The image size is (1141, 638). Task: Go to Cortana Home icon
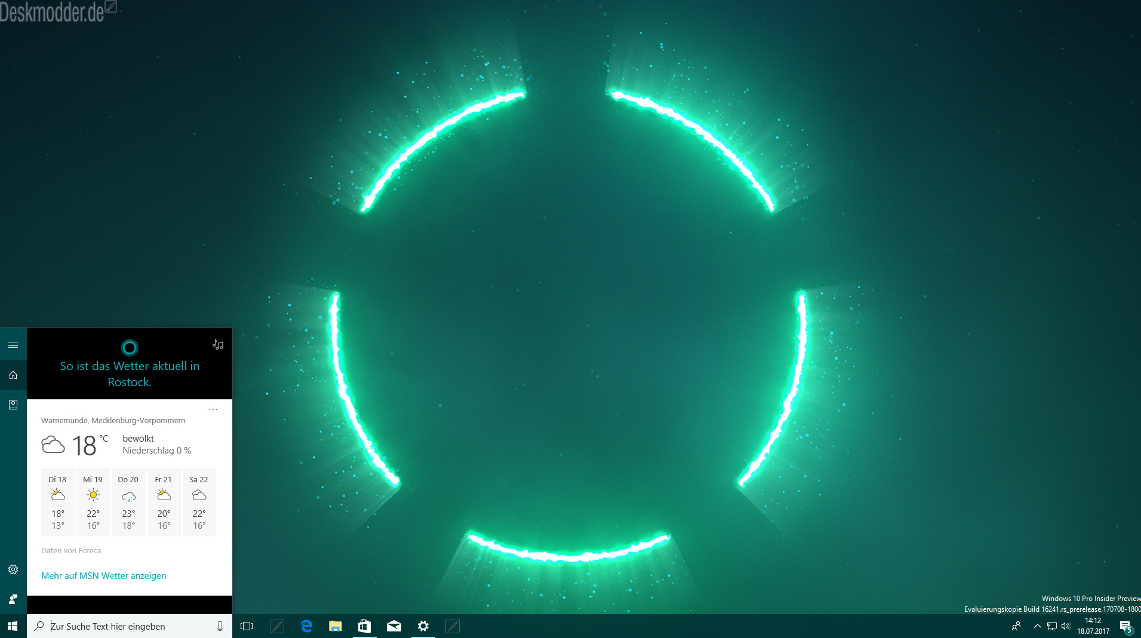(13, 375)
